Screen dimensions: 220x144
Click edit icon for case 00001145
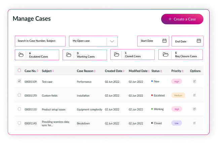194,123
